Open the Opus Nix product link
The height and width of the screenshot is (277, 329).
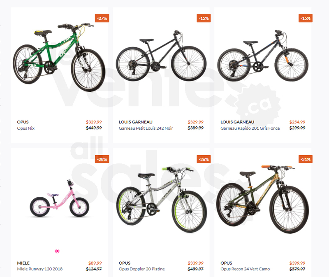pyautogui.click(x=26, y=128)
